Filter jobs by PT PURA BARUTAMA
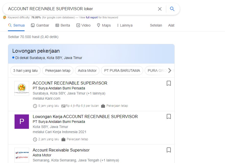 tap(122, 71)
